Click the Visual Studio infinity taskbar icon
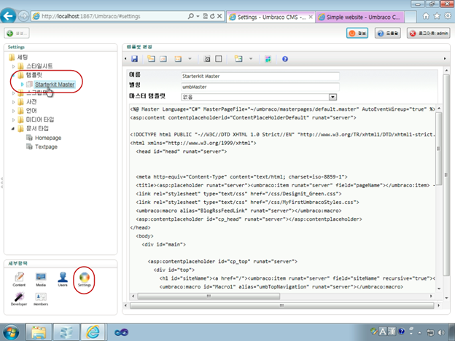Viewport: 455px width, 341px height. (x=121, y=332)
